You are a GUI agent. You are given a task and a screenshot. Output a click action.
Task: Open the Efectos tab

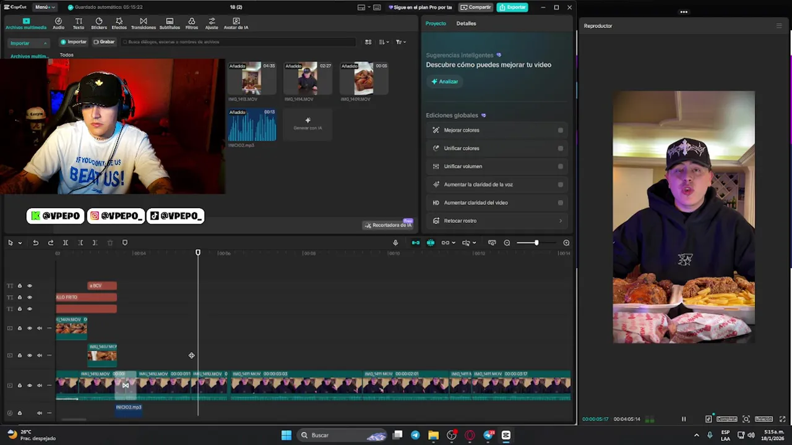click(119, 23)
